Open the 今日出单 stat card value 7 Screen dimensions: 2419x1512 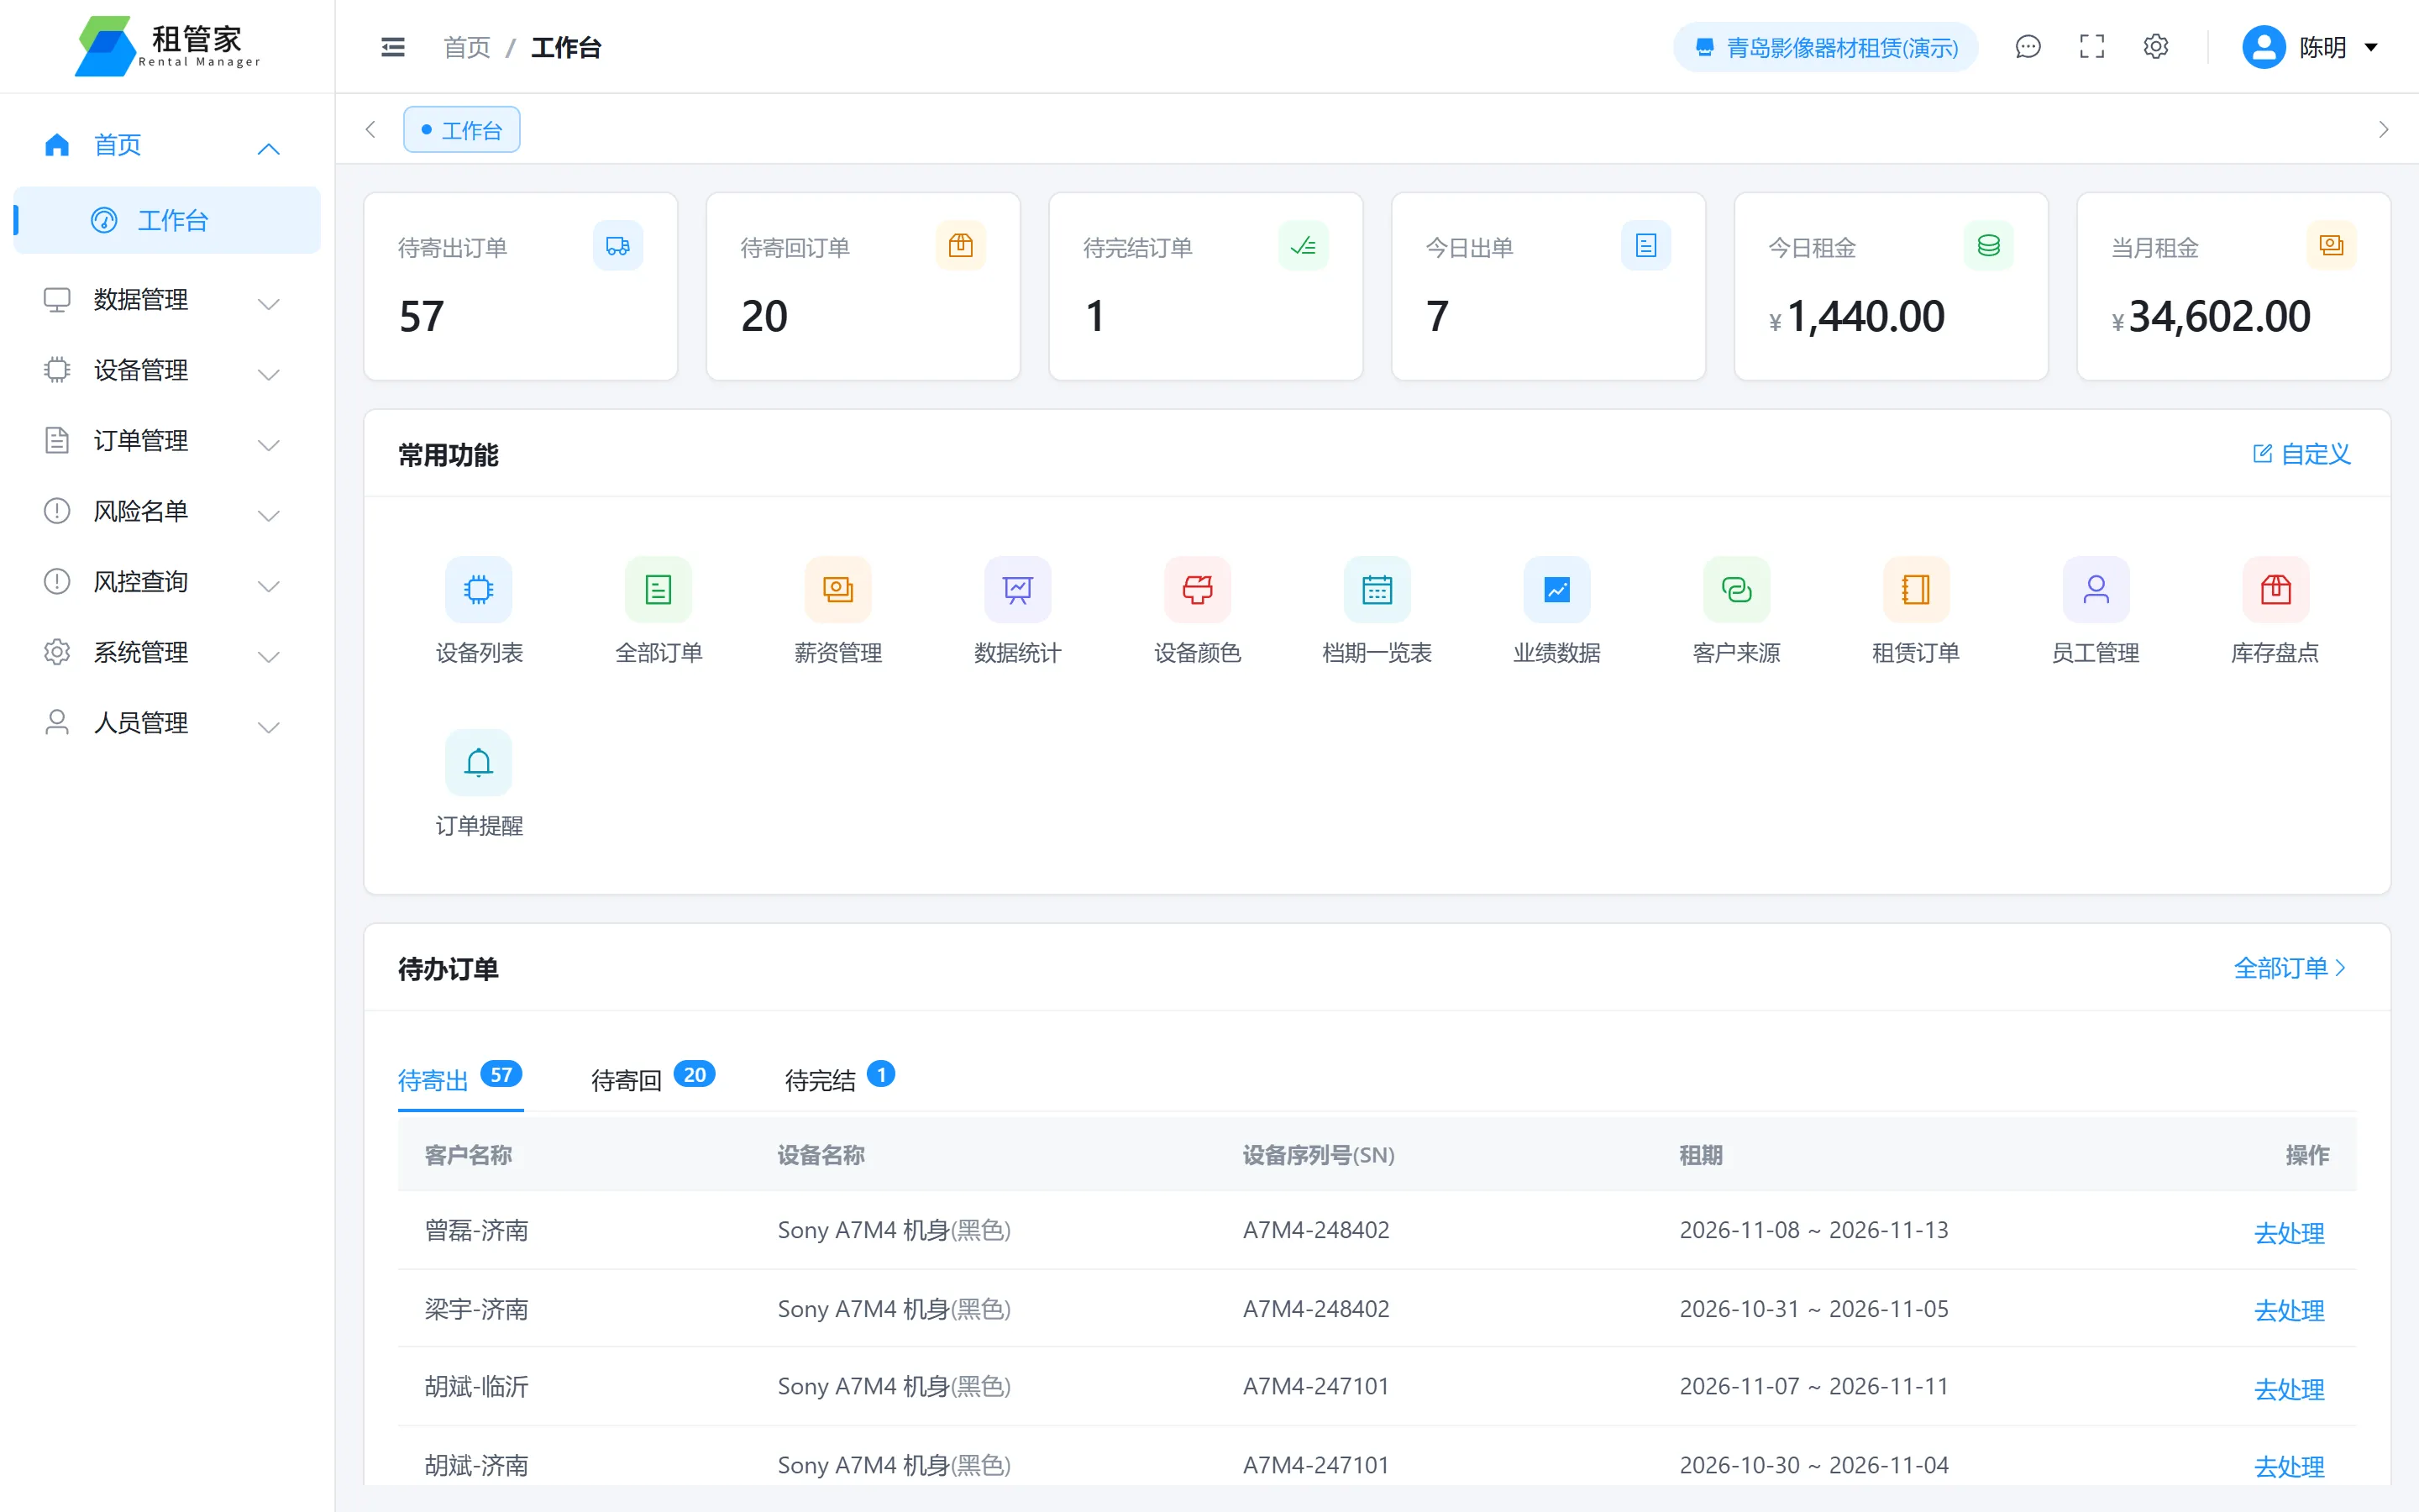point(1436,317)
